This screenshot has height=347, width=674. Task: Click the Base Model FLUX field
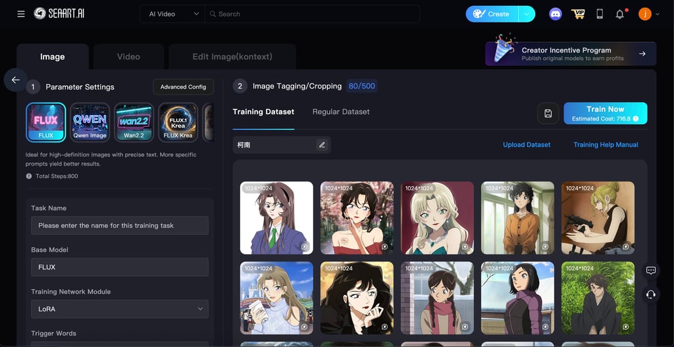pos(120,267)
